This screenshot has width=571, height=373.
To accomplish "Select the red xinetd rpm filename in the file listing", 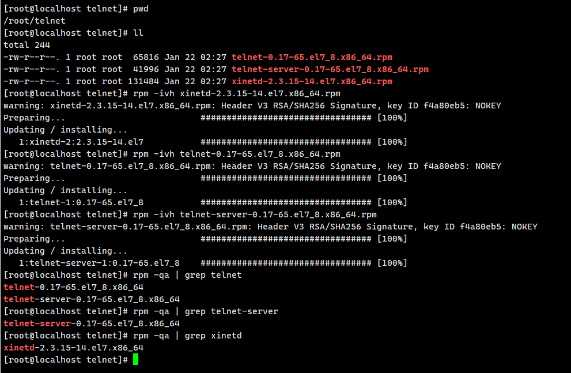I will pyautogui.click(x=312, y=81).
